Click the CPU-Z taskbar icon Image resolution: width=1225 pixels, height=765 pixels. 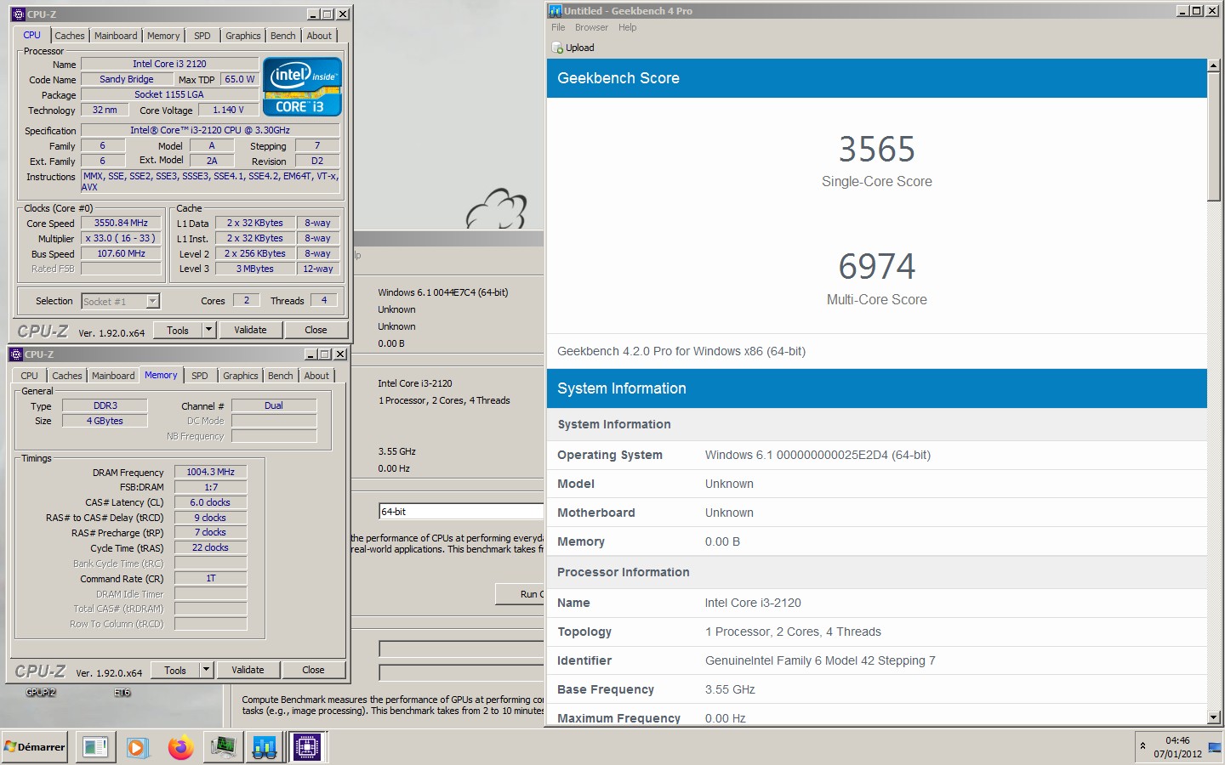coord(307,747)
